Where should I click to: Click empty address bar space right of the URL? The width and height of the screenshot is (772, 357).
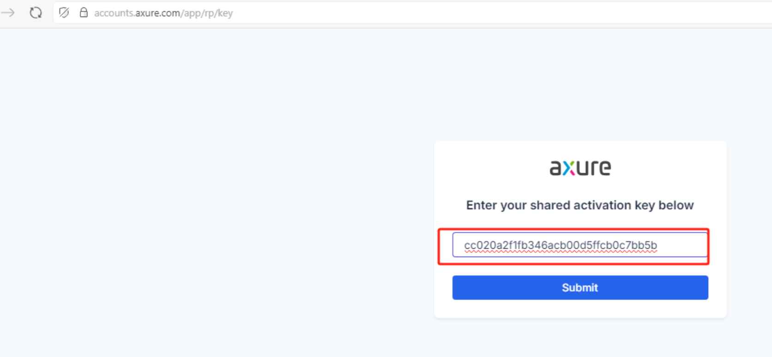pos(462,13)
